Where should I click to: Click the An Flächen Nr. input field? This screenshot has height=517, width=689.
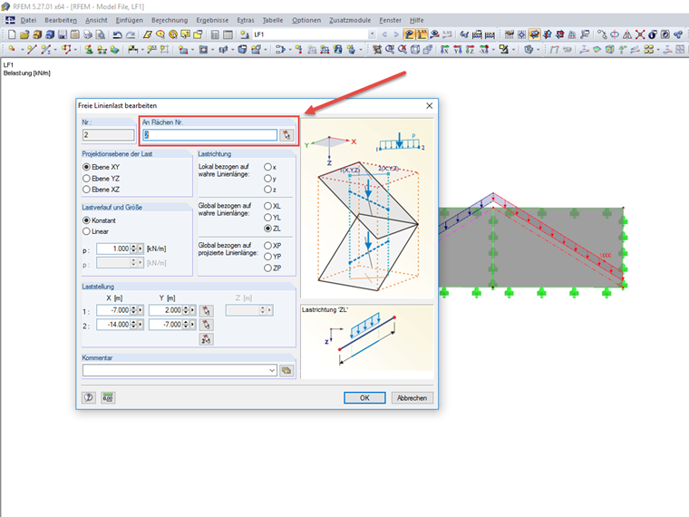pyautogui.click(x=210, y=135)
